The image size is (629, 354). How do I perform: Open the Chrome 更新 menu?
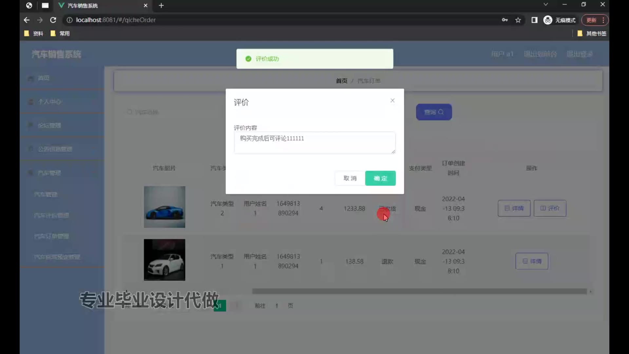tap(595, 20)
